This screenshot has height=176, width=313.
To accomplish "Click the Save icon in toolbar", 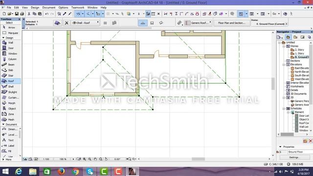I will tap(17, 14).
